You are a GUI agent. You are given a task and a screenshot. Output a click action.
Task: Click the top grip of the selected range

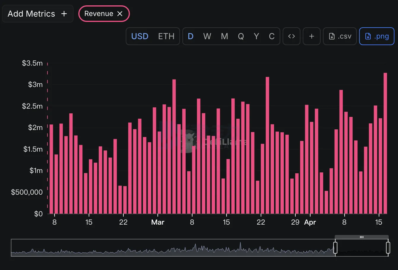pyautogui.click(x=362, y=237)
